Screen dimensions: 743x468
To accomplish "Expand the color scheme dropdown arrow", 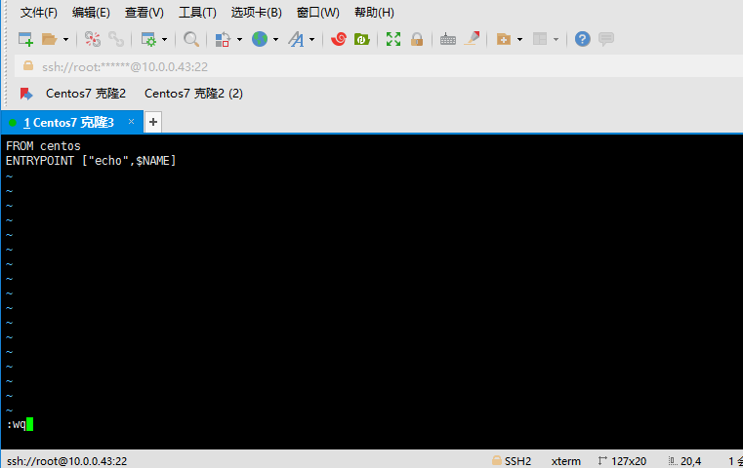I will tap(239, 39).
